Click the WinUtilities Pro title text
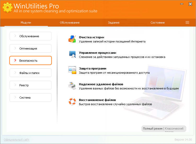Viewport: 196px width, 144px height. [36, 6]
